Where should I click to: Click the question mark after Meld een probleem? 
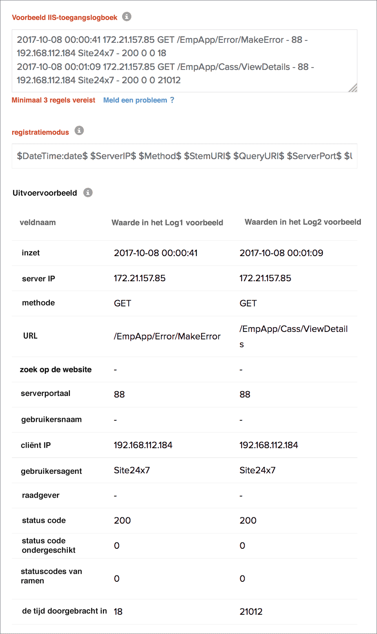172,100
